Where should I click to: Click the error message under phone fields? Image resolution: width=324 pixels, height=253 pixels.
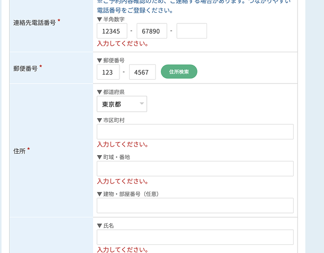(123, 44)
